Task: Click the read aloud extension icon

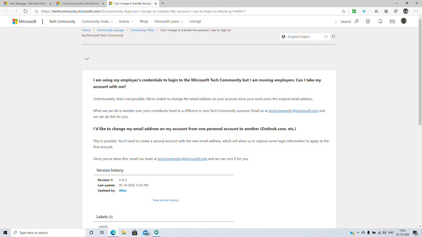Action: click(364, 11)
